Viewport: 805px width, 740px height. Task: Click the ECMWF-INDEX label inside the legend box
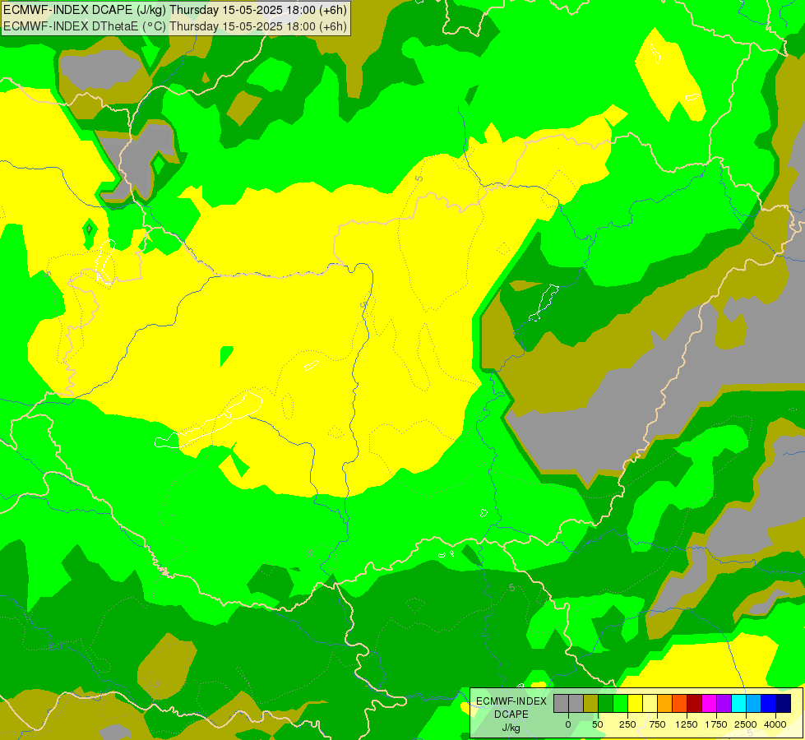(511, 701)
